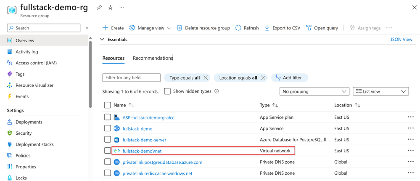
Task: Click the Tags sidebar icon
Action: click(x=10, y=74)
